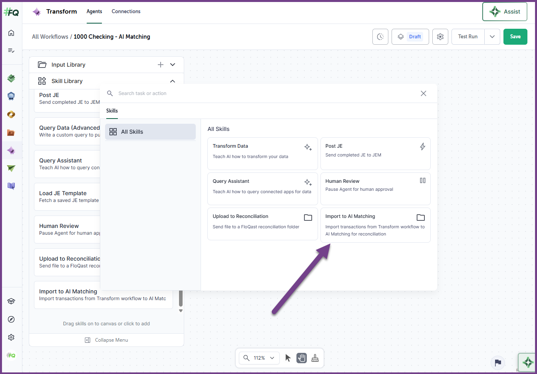Open the sparkle assistant button at bottom right
537x374 pixels.
click(x=527, y=362)
